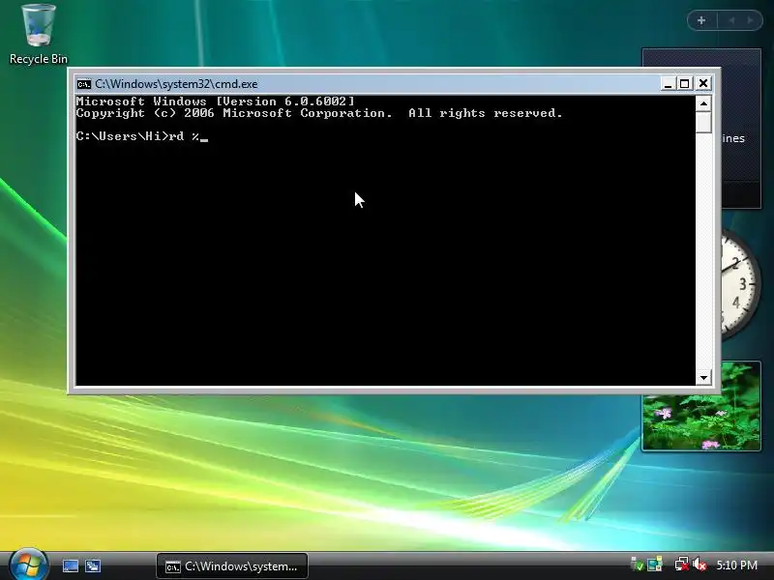Image resolution: width=774 pixels, height=580 pixels.
Task: Maximize the cmd.exe window
Action: tap(685, 83)
